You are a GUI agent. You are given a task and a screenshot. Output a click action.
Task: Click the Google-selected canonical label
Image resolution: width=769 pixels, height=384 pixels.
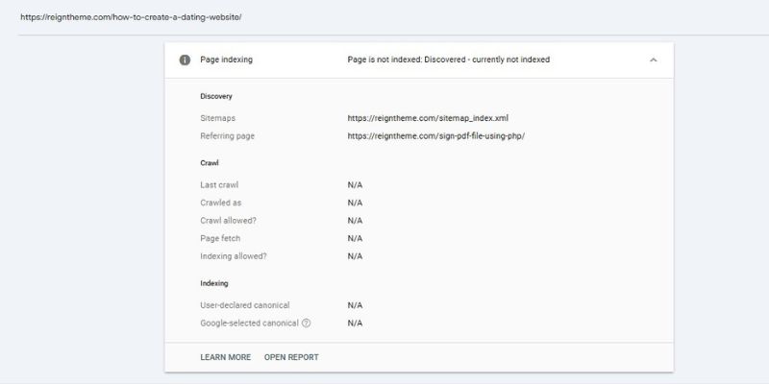pyautogui.click(x=249, y=324)
